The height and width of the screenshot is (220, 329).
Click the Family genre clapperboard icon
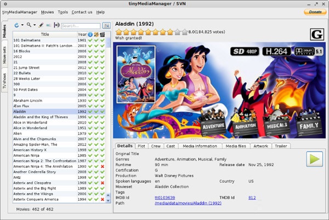pos(309,123)
